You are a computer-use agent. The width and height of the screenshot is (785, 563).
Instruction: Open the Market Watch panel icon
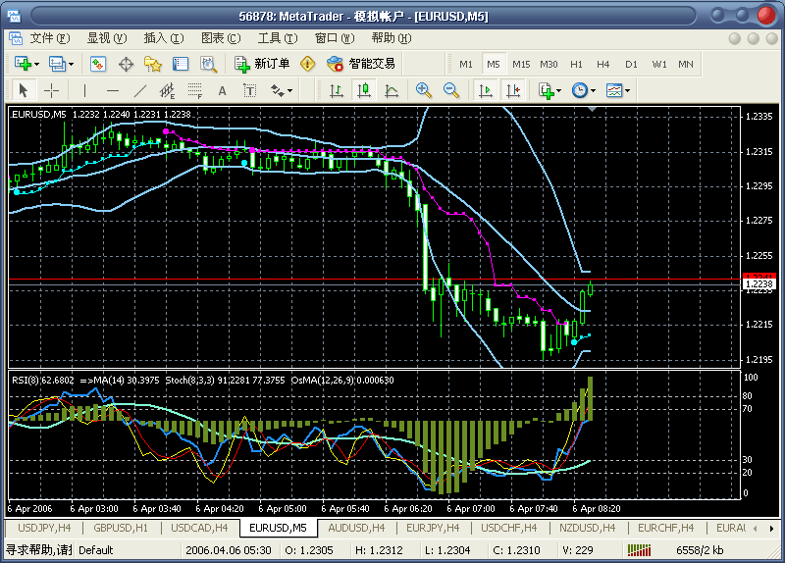pyautogui.click(x=98, y=64)
